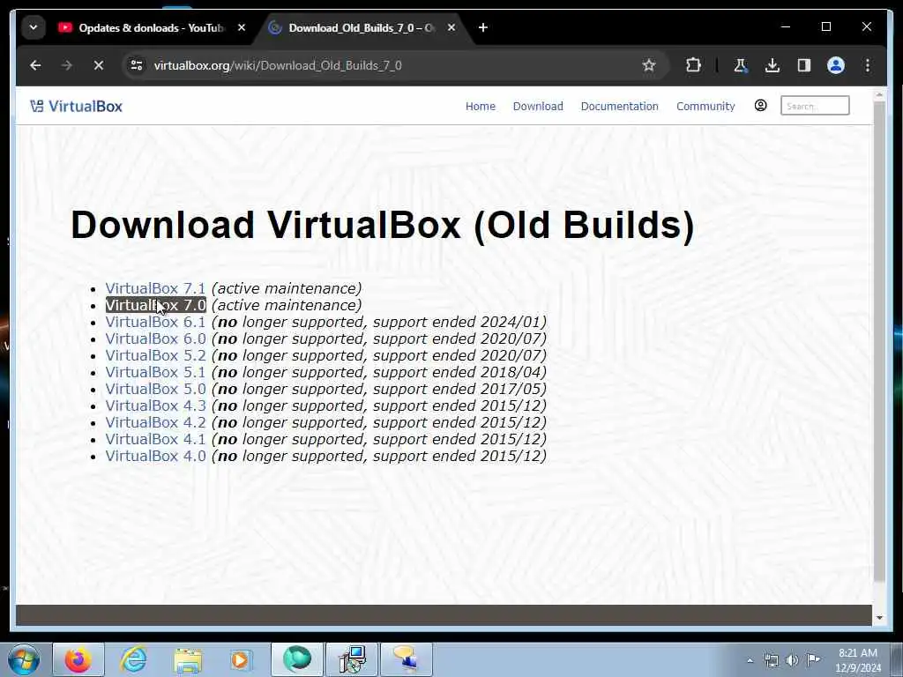The height and width of the screenshot is (677, 903).
Task: Open the tab search dropdown arrow
Action: tap(34, 27)
